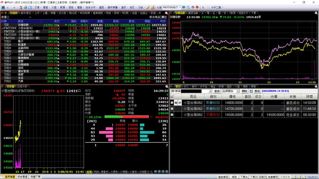Click the lightning bolt icon in the toolbar

[148, 8]
